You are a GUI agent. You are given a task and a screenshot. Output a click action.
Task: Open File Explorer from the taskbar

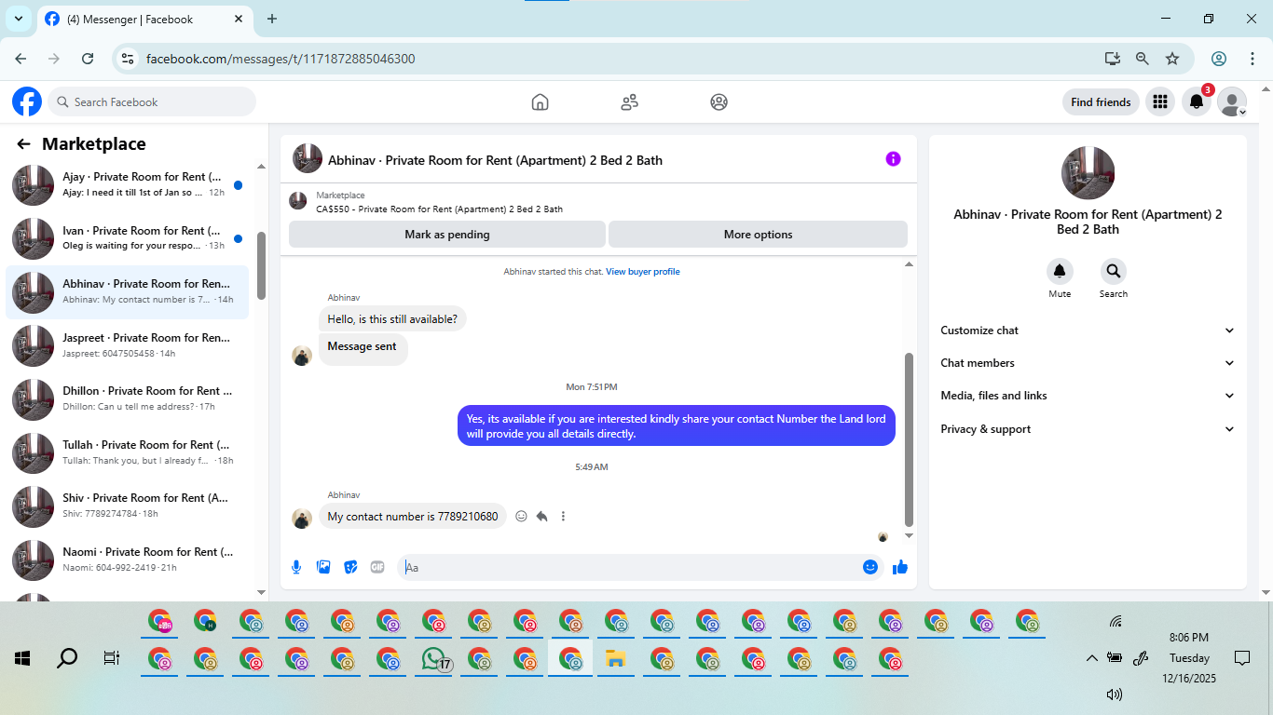615,659
